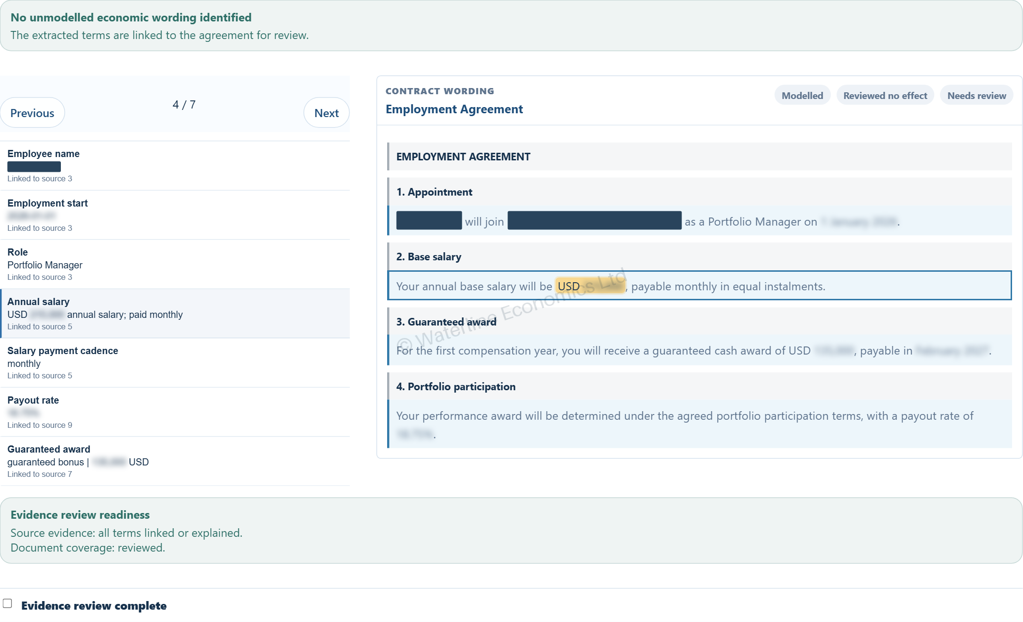This screenshot has width=1023, height=622.
Task: Click the guaranteed cash award sentence
Action: tap(700, 351)
